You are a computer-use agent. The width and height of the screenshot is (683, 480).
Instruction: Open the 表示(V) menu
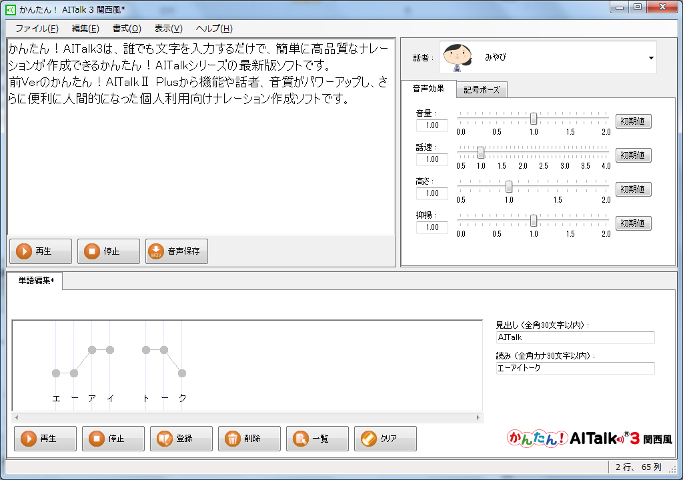tap(169, 29)
